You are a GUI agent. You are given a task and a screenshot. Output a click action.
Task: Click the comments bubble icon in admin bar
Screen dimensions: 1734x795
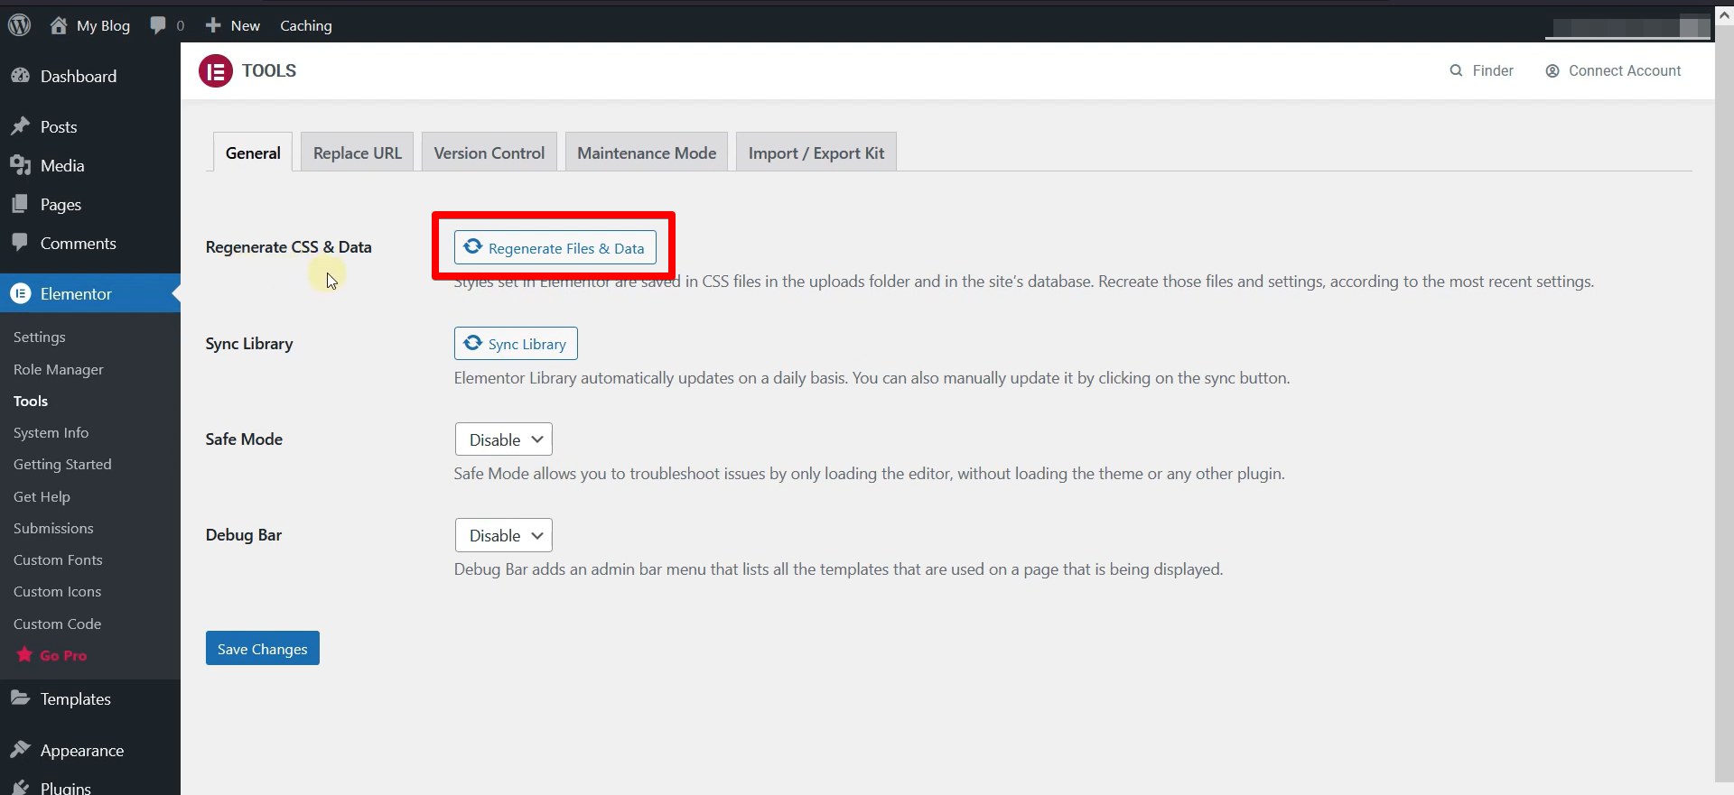[159, 25]
